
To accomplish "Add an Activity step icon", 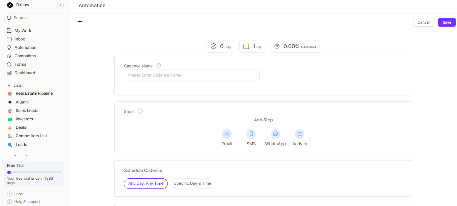I will pyautogui.click(x=300, y=134).
